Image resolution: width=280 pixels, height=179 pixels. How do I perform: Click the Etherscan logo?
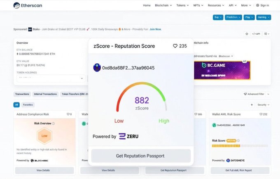pos(28,5)
